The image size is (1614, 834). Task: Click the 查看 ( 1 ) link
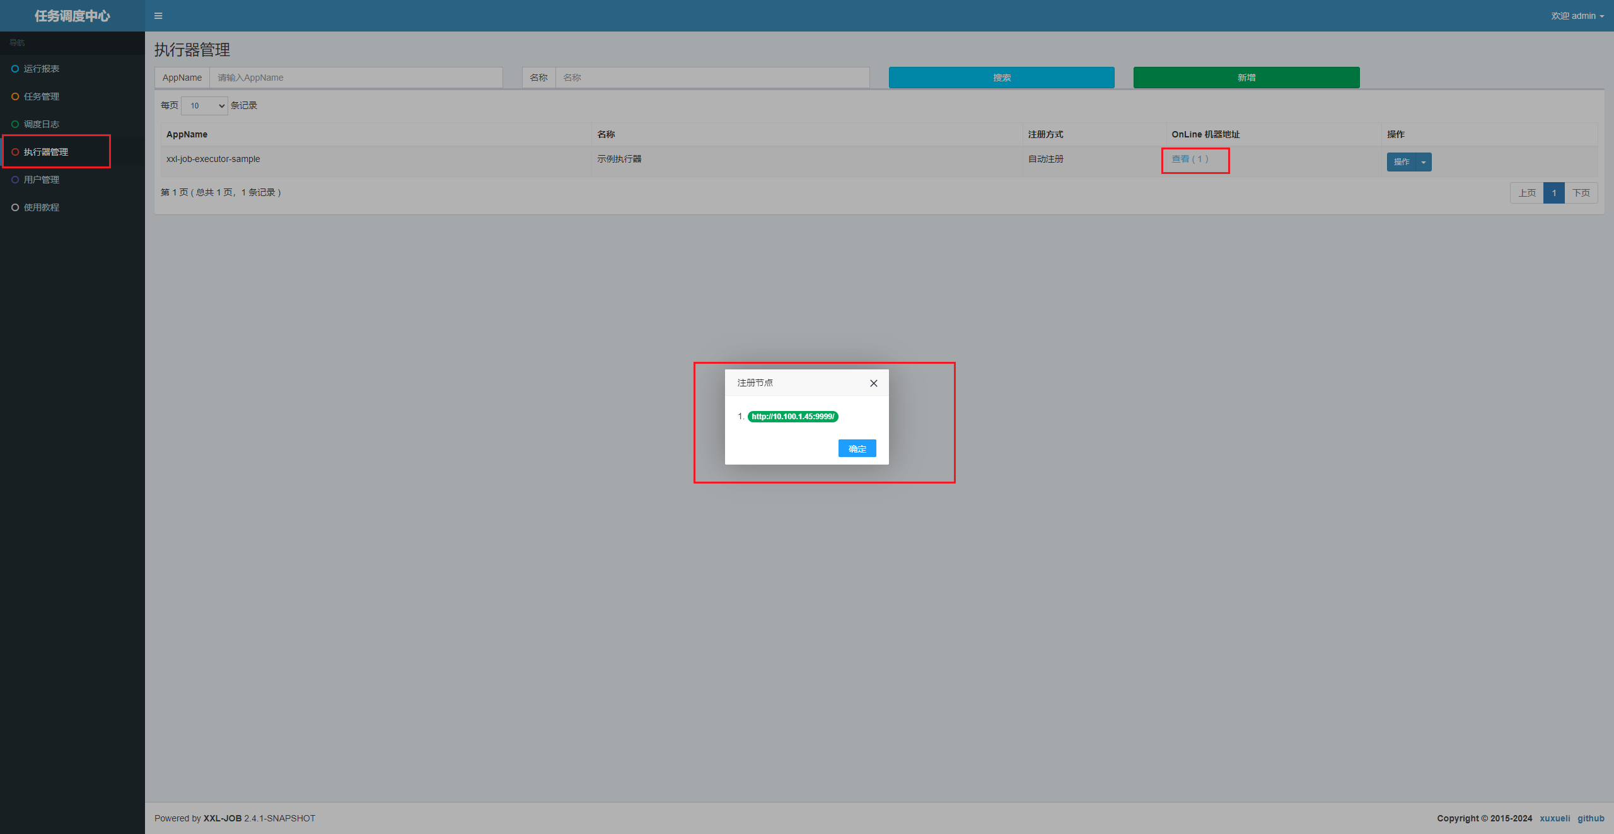click(1190, 159)
